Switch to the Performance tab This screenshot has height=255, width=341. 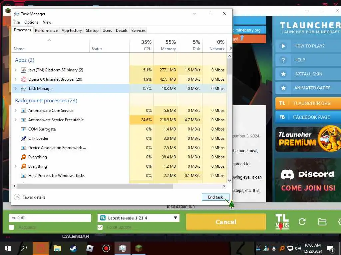pos(46,31)
